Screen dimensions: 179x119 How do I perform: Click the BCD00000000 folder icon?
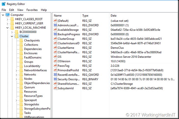pos(17,32)
